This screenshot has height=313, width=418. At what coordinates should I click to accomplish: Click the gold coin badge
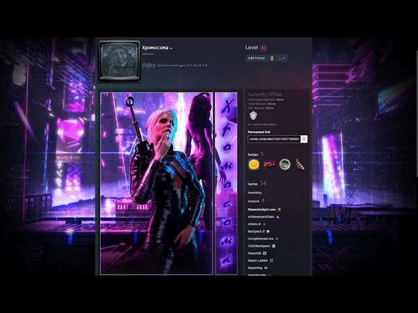[x=253, y=164]
